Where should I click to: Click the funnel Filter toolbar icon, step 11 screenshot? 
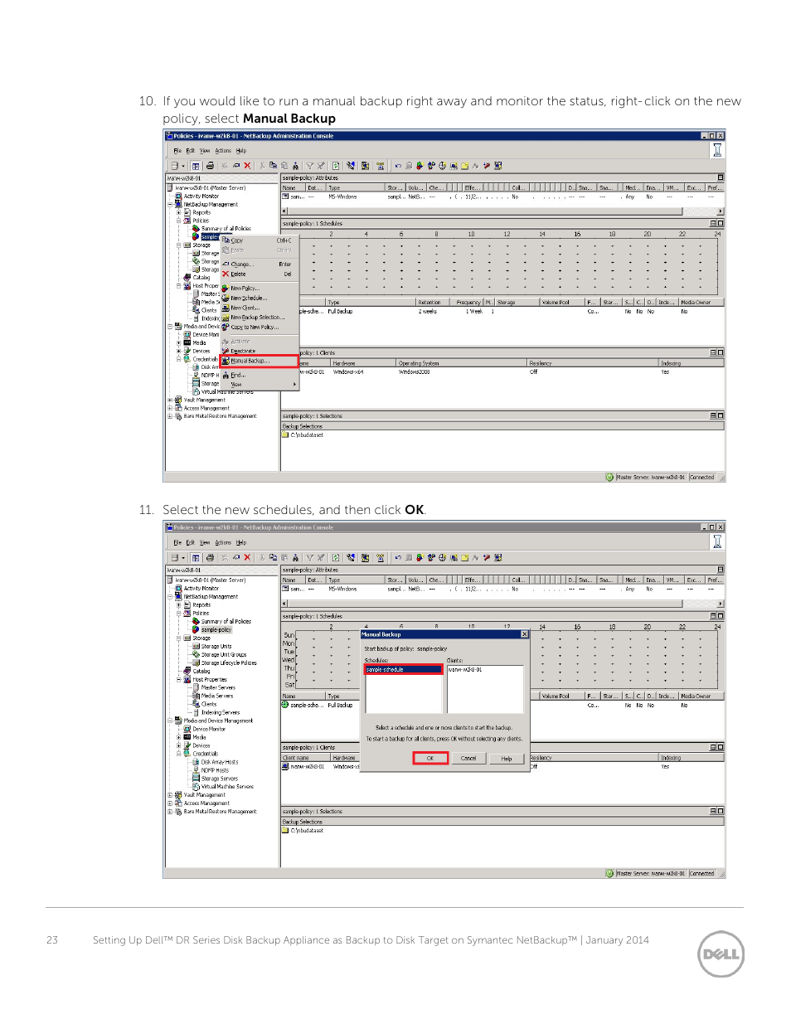[x=310, y=558]
